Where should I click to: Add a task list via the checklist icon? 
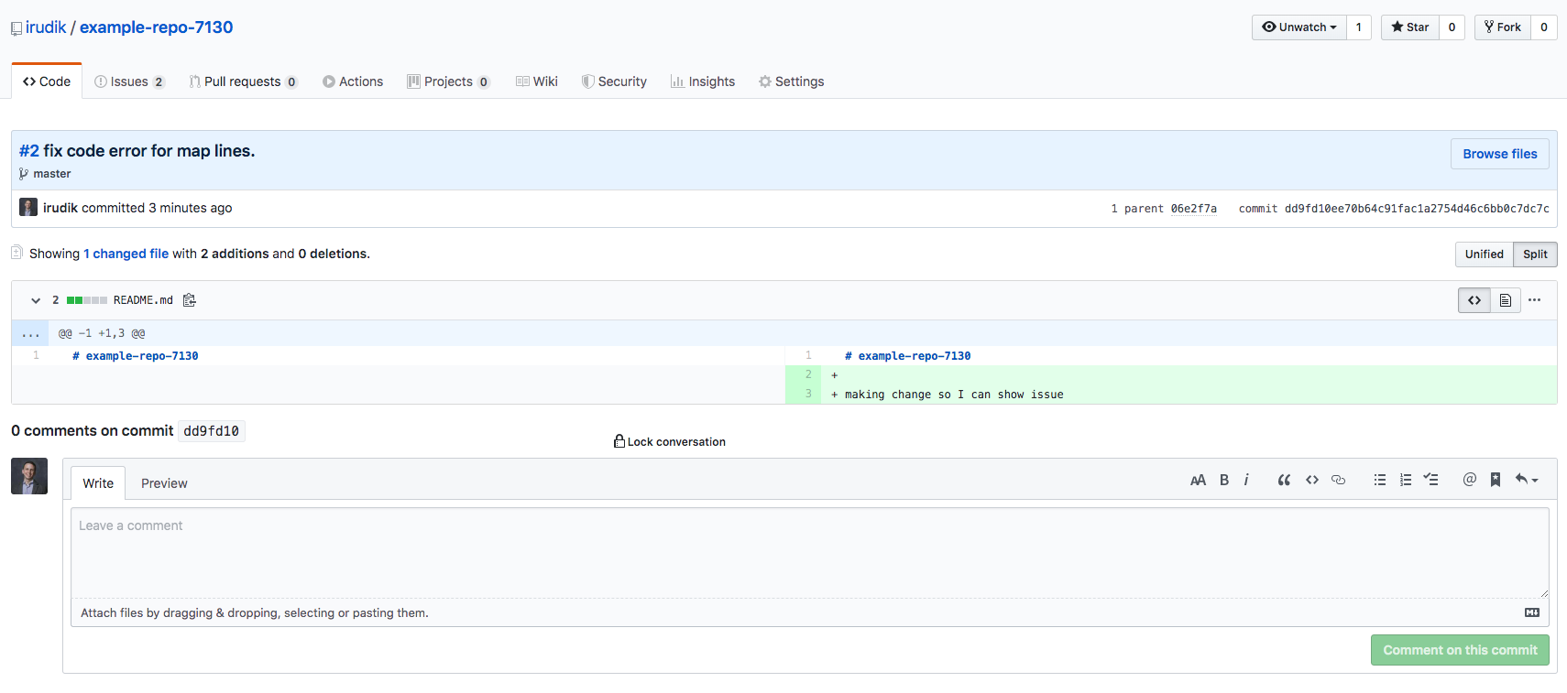(1430, 480)
